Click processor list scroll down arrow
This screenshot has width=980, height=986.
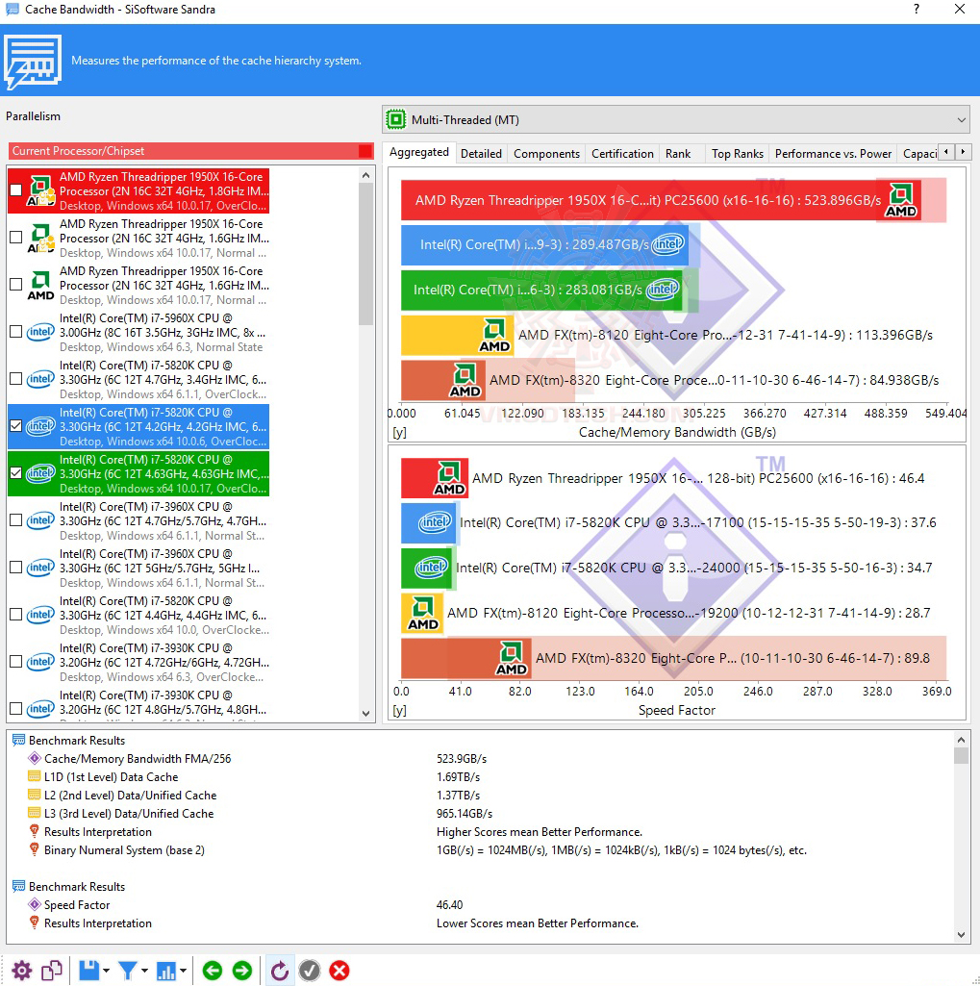tap(365, 713)
